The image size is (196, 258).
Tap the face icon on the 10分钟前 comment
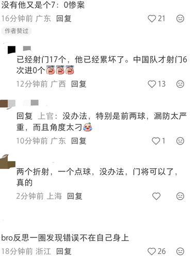tap(180, 141)
